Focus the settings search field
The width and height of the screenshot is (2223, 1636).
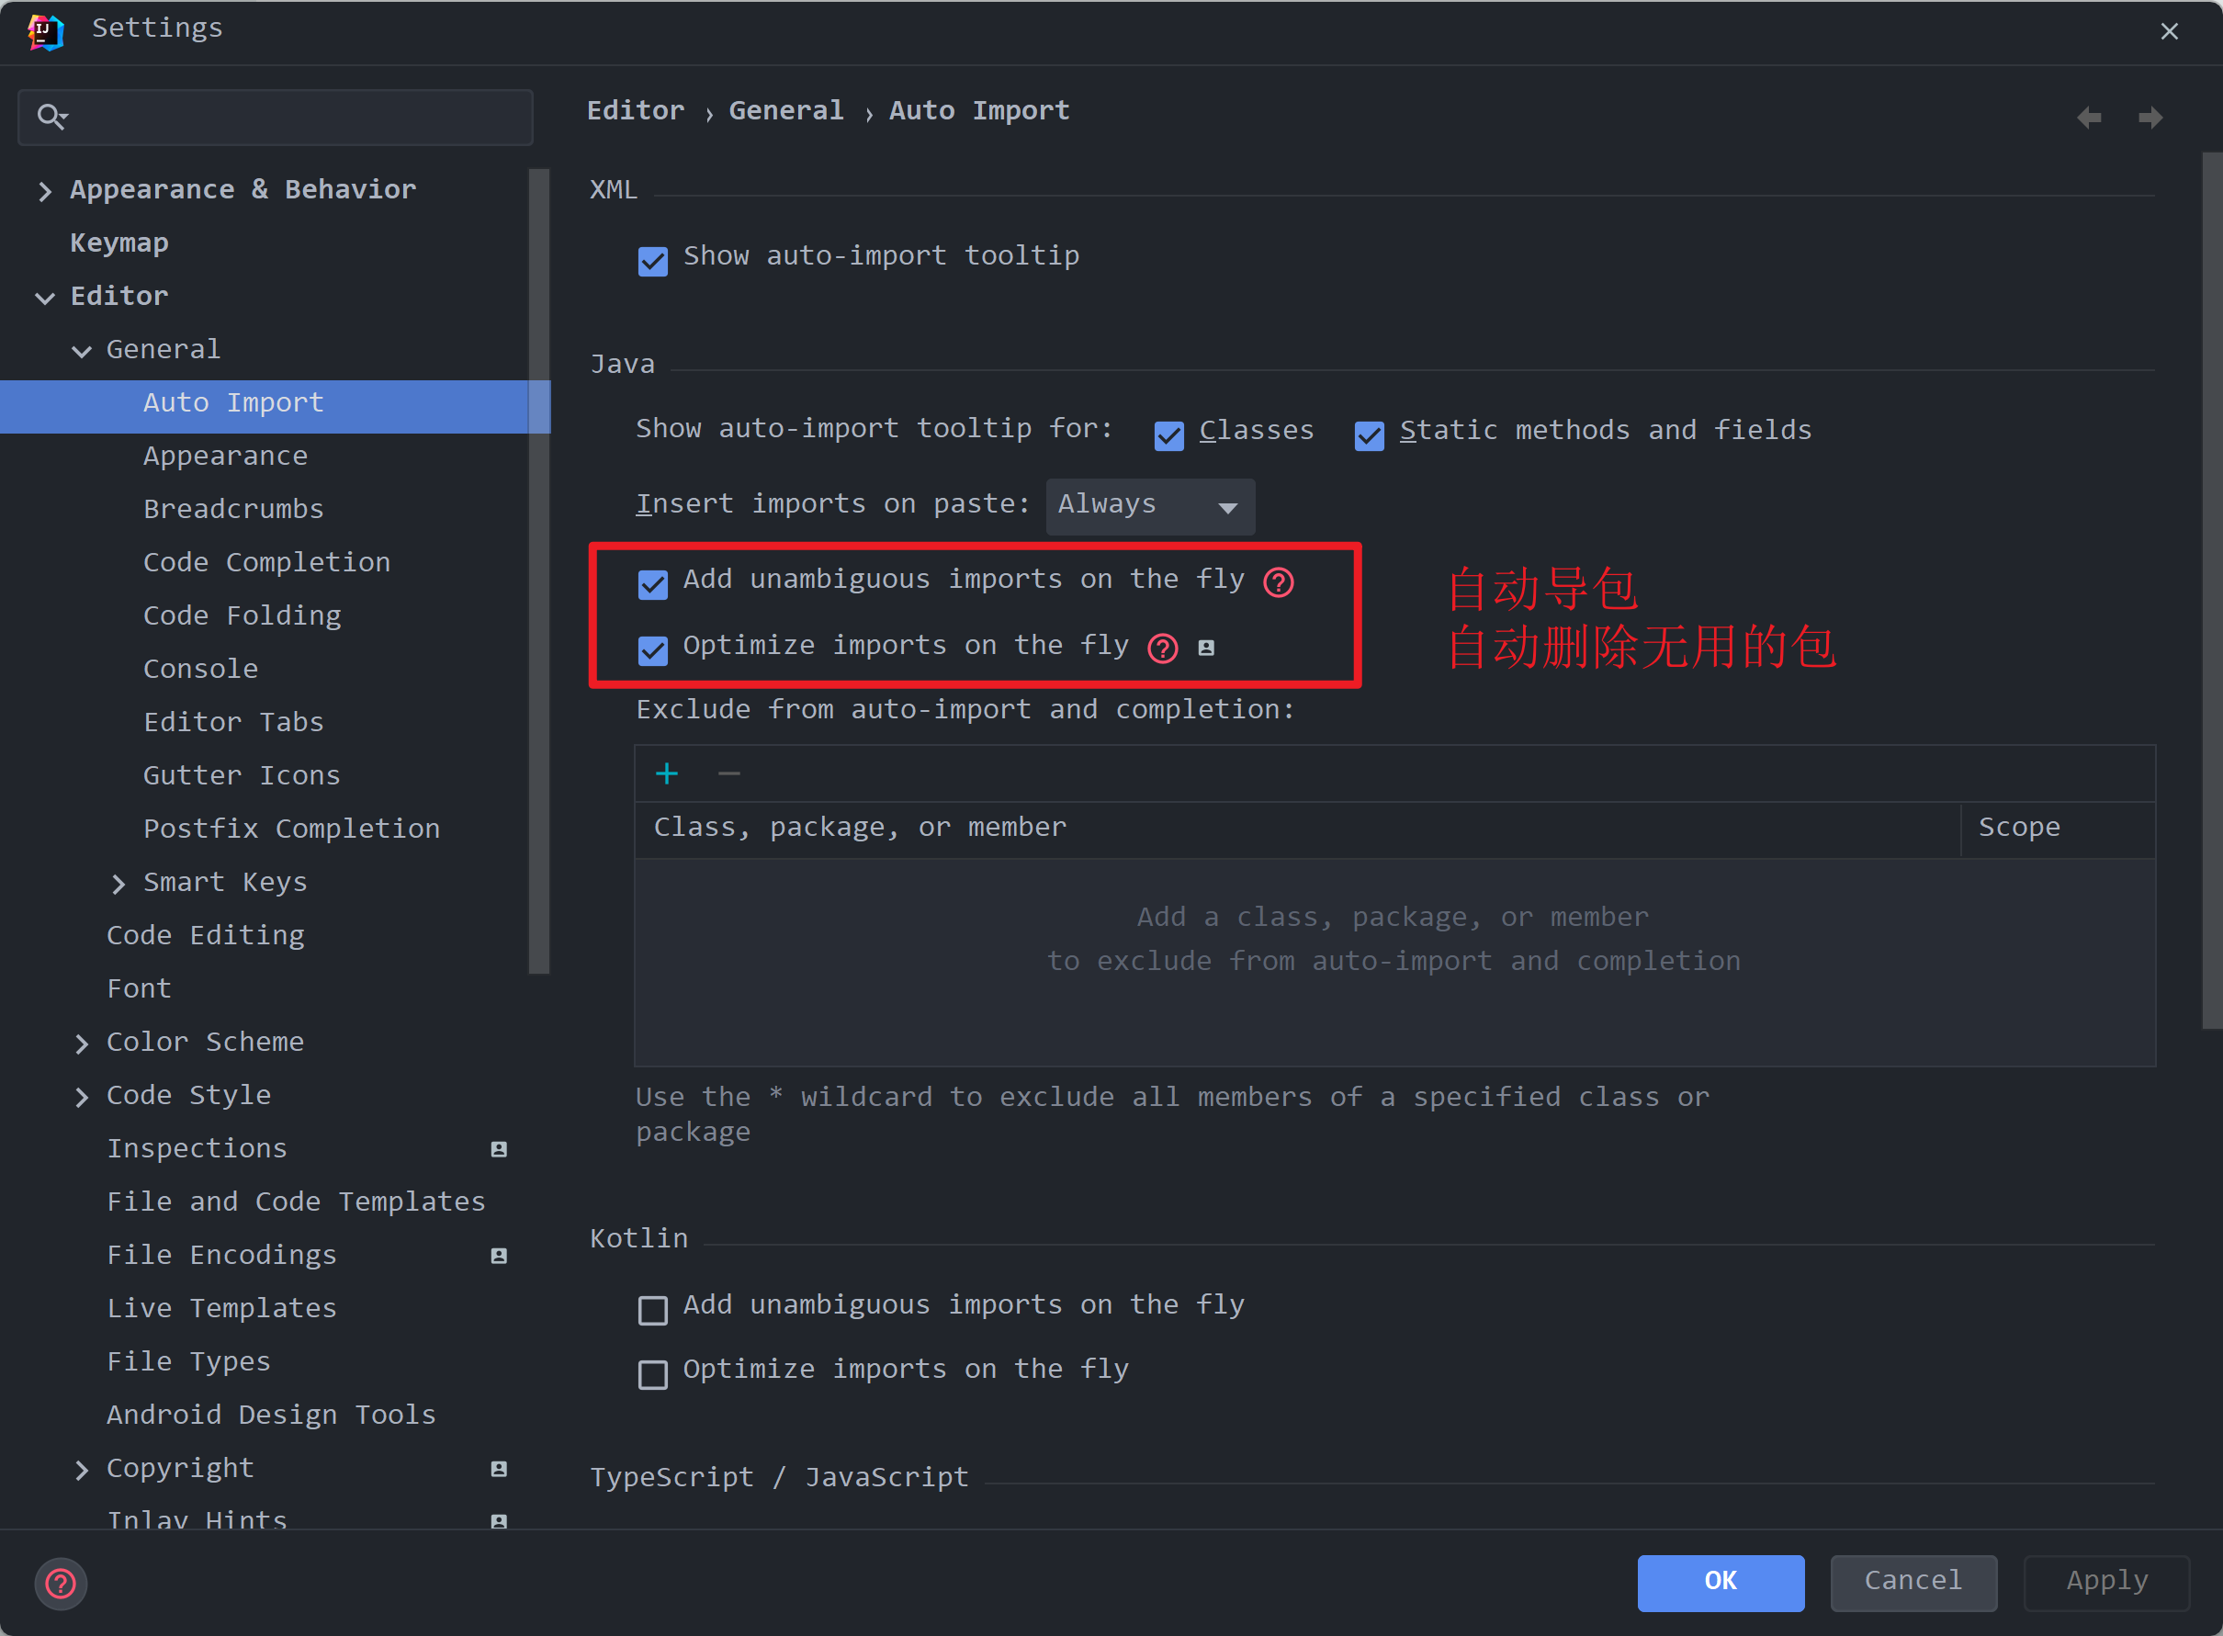(288, 118)
